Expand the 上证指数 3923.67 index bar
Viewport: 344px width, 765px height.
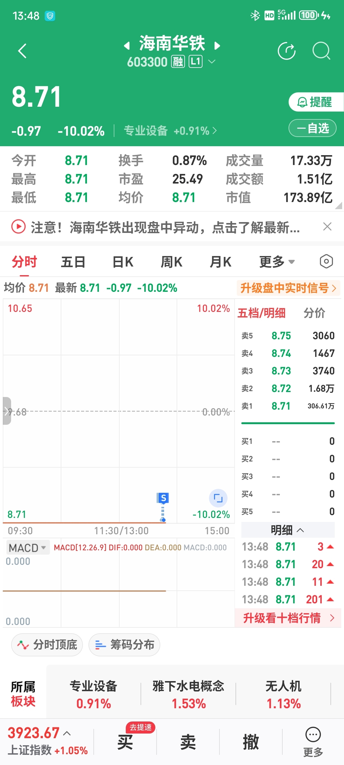(x=47, y=742)
